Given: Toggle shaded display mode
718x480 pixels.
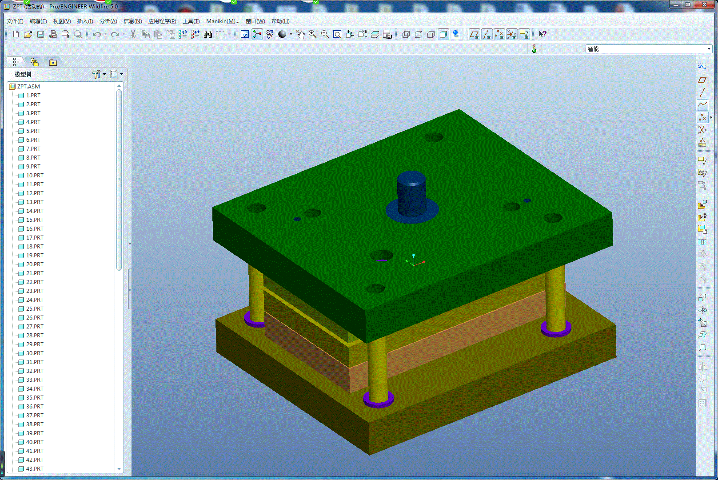Looking at the screenshot, I should click(x=443, y=34).
